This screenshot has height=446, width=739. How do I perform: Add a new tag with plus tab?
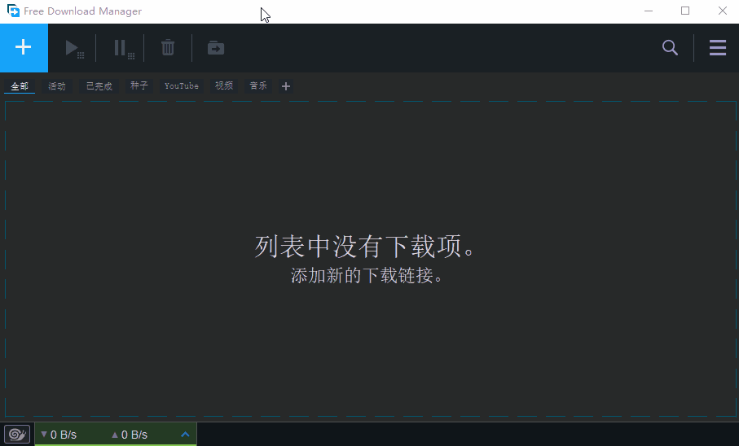click(x=286, y=86)
